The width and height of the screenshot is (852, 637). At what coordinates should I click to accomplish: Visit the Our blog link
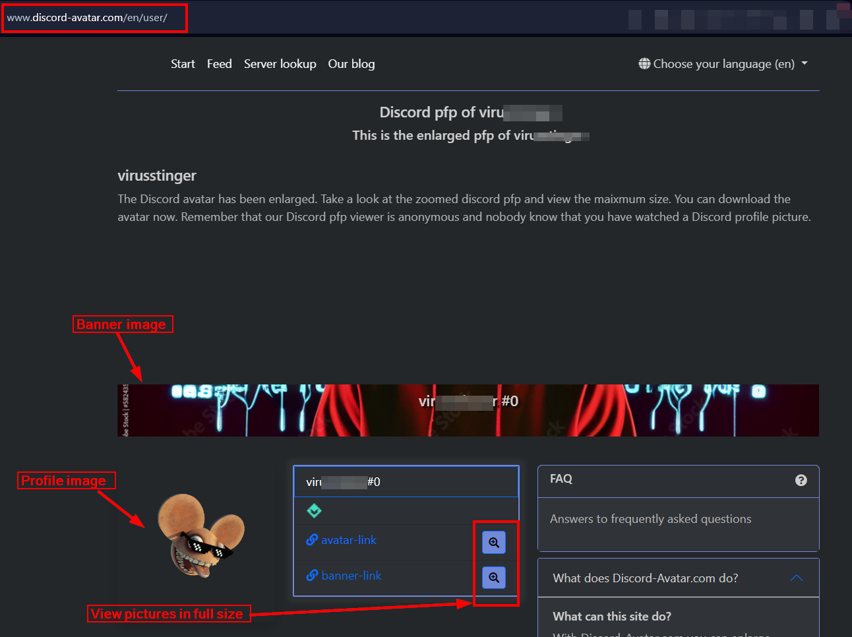coord(351,64)
